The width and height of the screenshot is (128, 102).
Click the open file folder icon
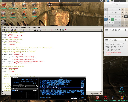click(x=7, y=30)
